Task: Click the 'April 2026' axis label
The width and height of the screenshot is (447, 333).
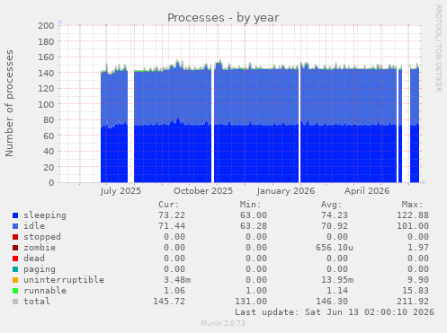Action: point(367,191)
